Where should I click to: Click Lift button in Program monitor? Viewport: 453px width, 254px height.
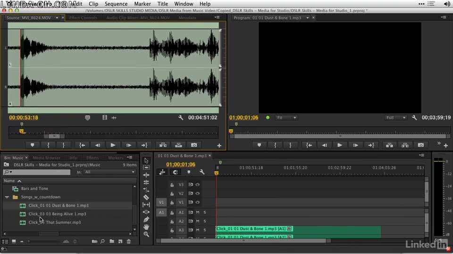pos(389,145)
